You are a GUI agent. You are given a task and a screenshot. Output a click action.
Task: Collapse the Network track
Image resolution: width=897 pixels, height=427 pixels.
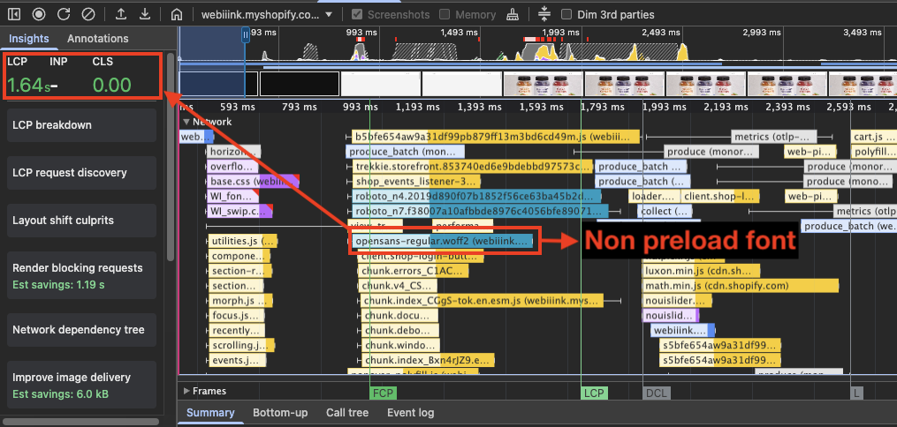(186, 122)
